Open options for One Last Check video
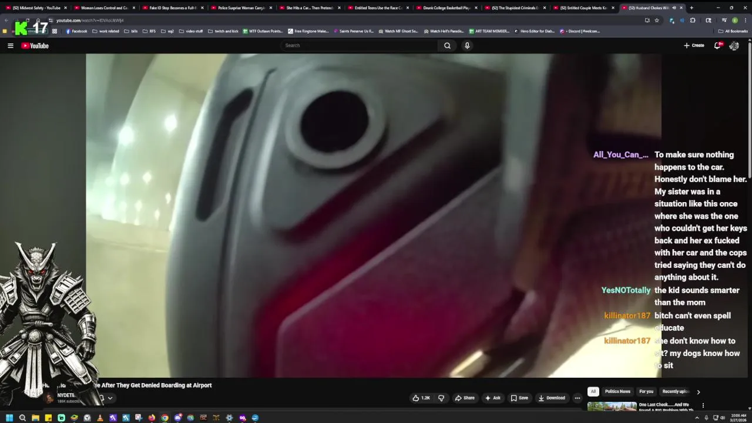752x423 pixels. point(703,405)
